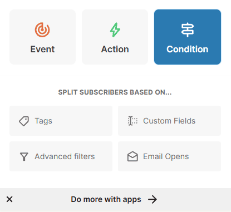The image size is (231, 212).
Task: Close the Do more with apps banner
Action: tap(9, 199)
